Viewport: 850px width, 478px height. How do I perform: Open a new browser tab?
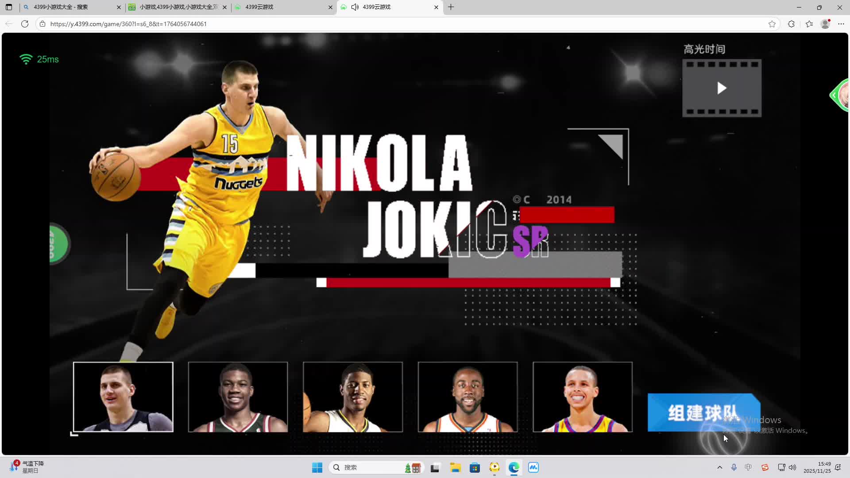click(451, 7)
